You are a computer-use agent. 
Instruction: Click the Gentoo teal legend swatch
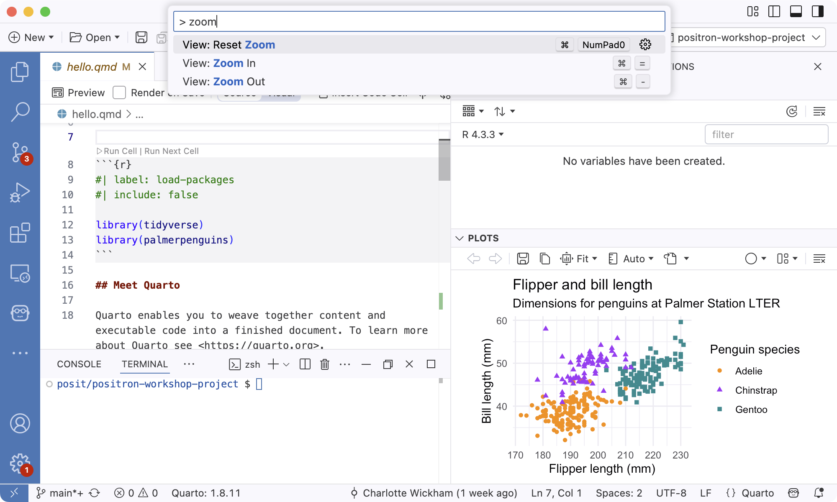[719, 409]
